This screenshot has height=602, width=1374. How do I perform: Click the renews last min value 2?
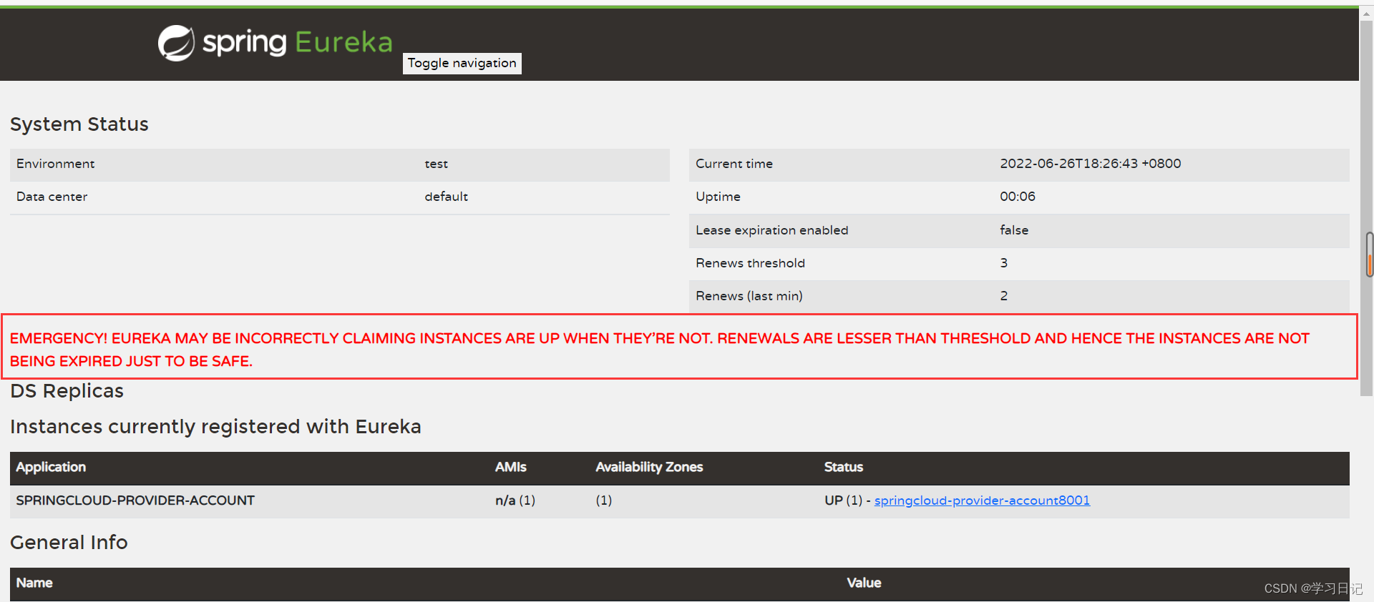(1004, 296)
